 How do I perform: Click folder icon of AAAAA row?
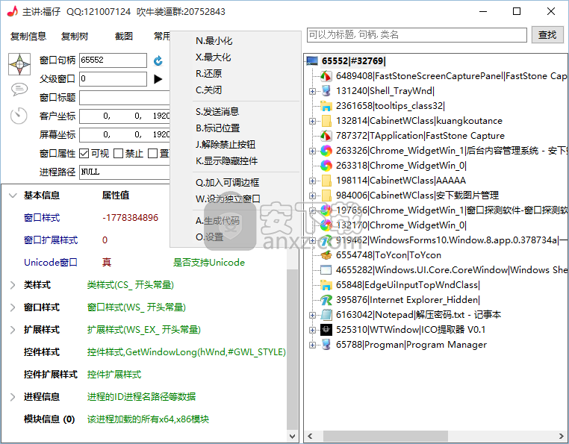(x=326, y=181)
